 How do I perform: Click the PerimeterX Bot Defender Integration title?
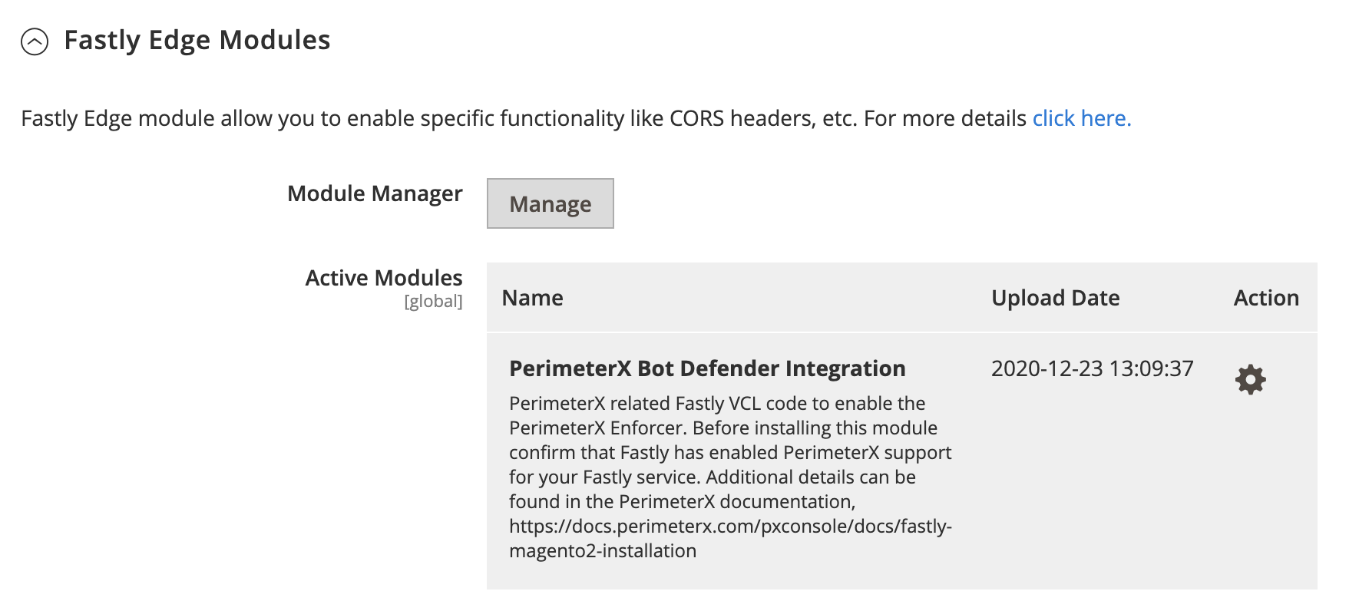tap(707, 368)
